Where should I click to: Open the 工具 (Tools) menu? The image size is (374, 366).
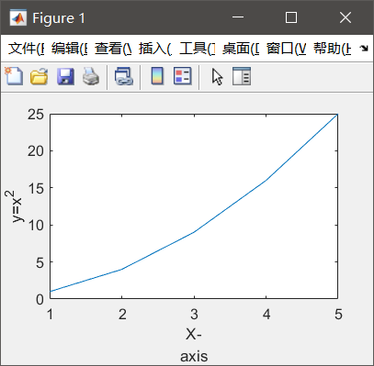pyautogui.click(x=198, y=49)
